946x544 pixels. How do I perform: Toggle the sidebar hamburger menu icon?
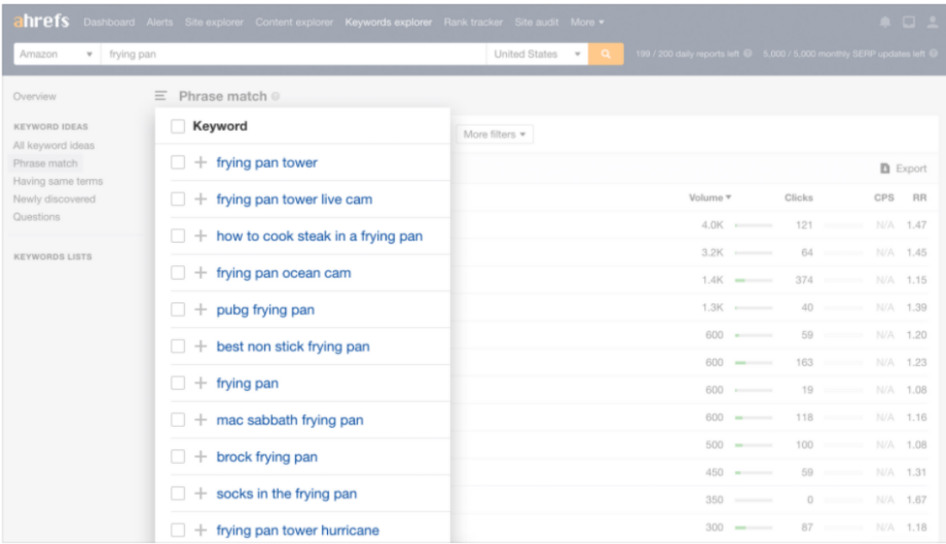click(x=160, y=96)
